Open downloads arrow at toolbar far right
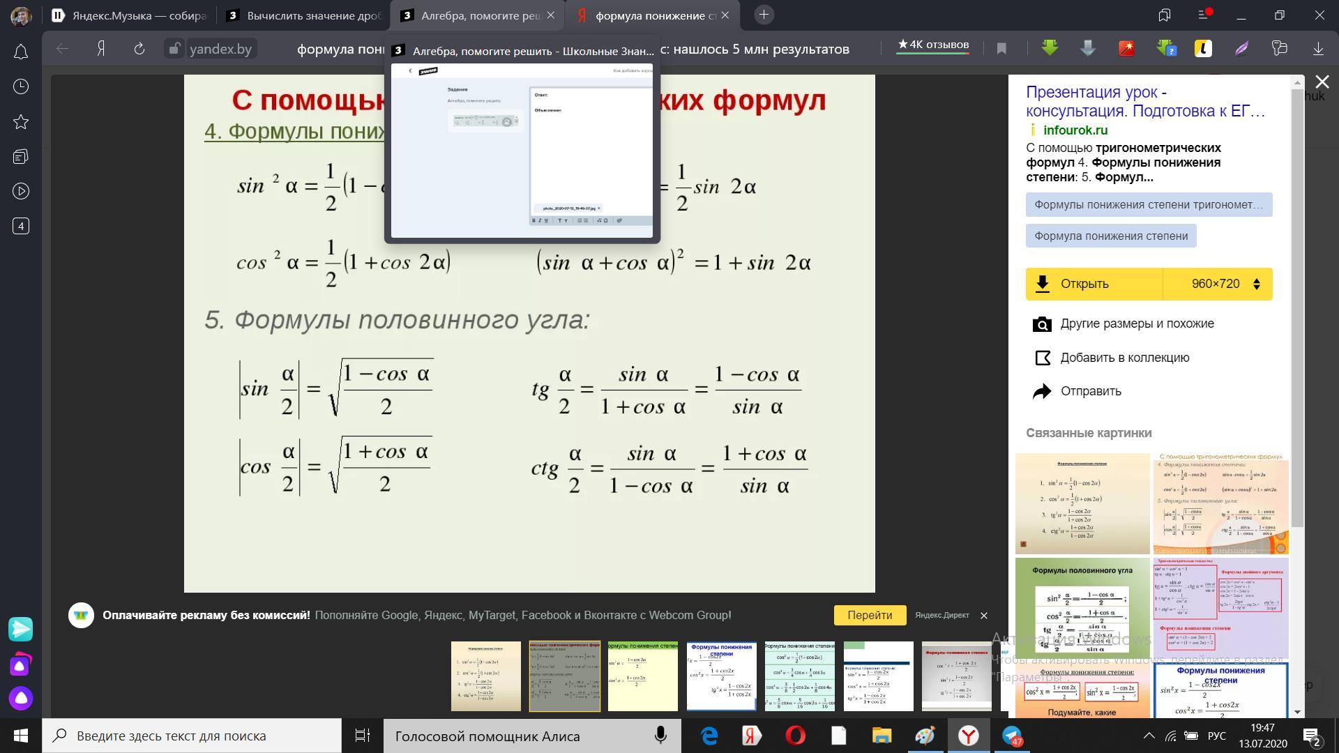Screen dimensions: 1339x753 tap(1318, 49)
